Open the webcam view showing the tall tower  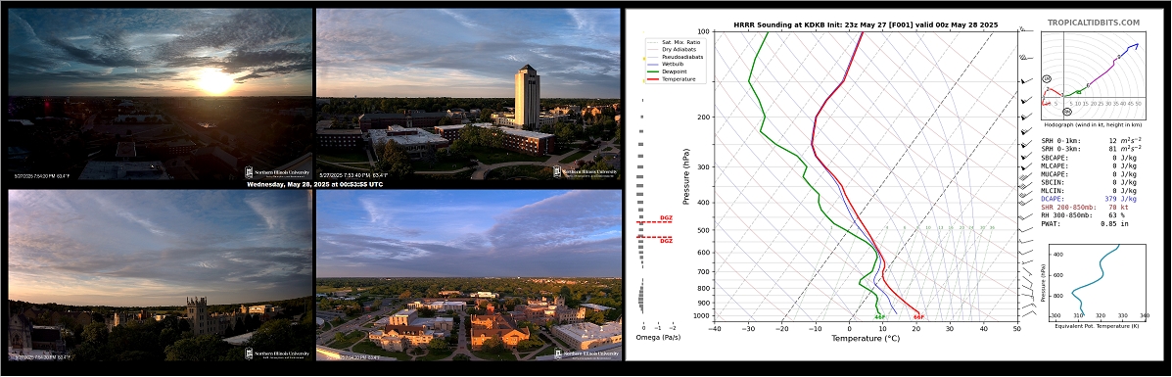point(469,94)
